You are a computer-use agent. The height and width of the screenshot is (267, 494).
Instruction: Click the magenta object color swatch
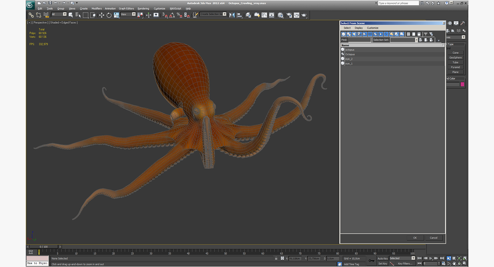(x=462, y=84)
